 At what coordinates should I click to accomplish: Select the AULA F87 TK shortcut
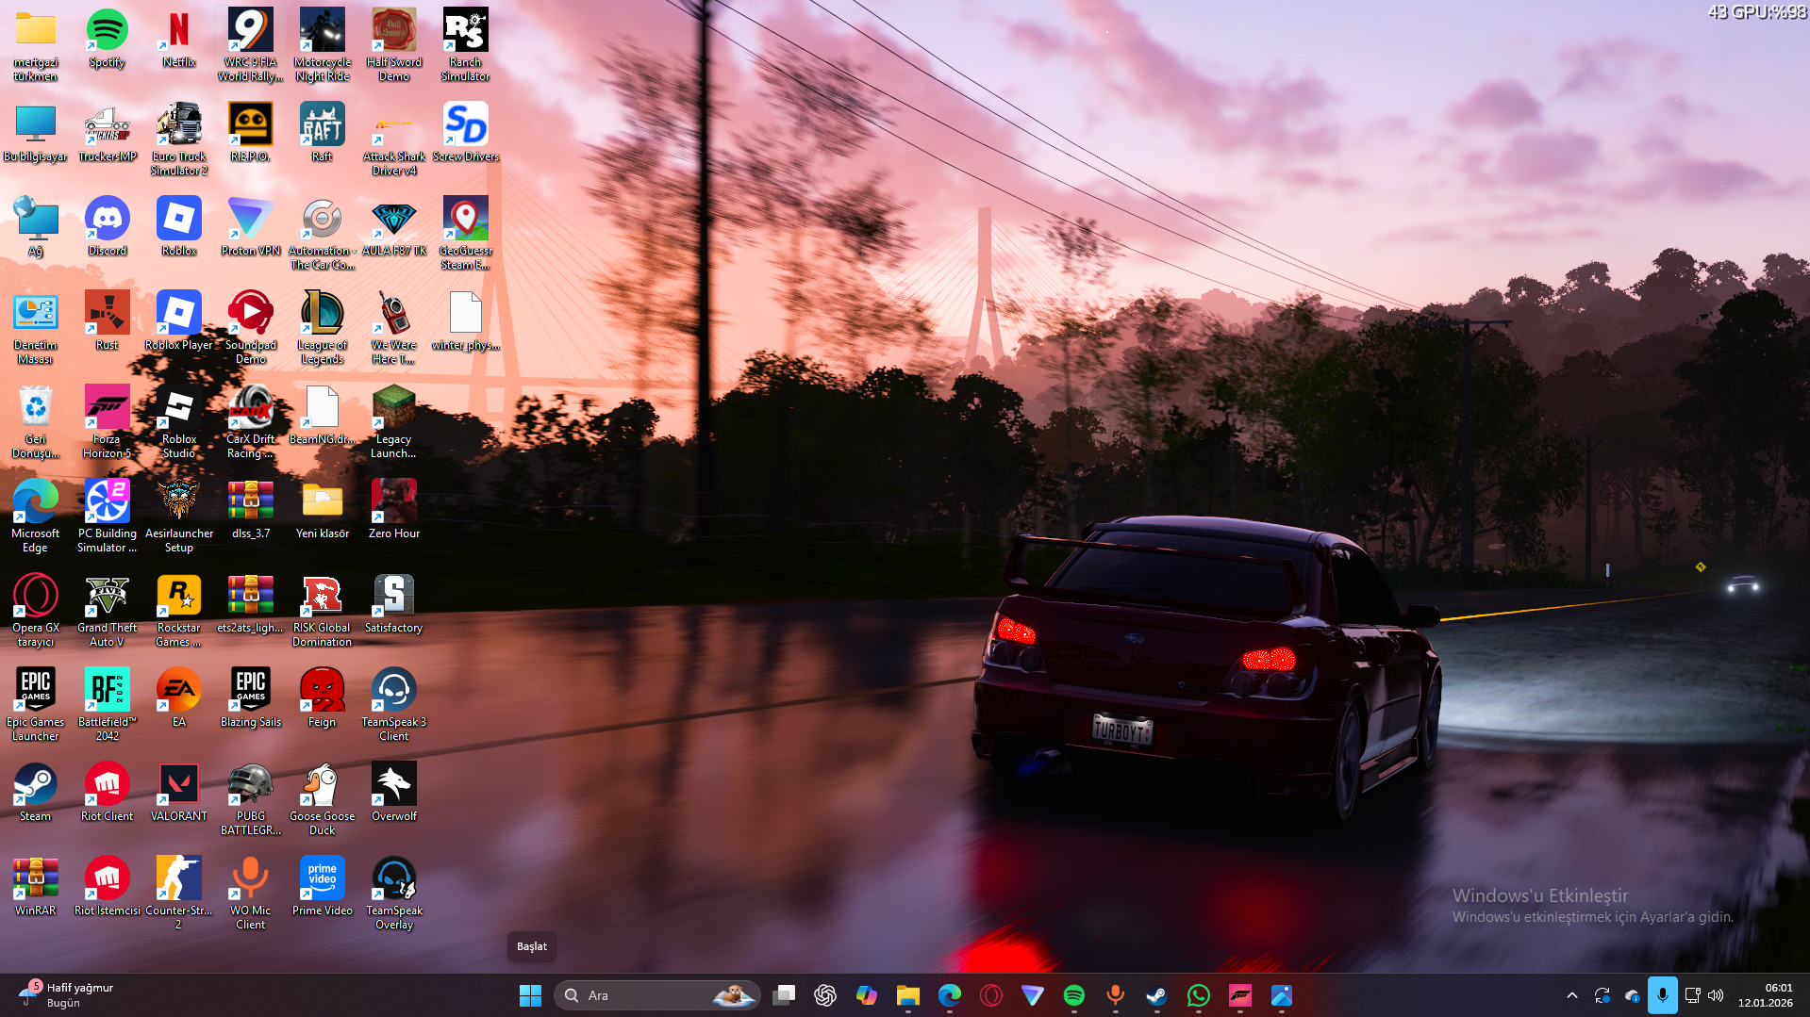394,228
